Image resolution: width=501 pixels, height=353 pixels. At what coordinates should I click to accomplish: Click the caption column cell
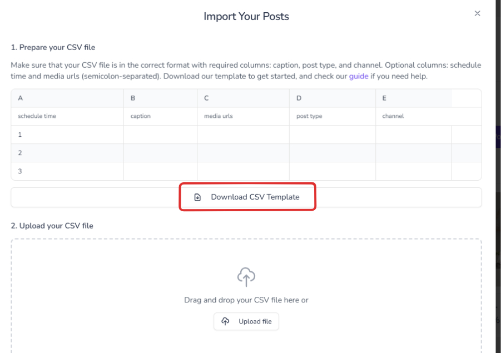(141, 116)
